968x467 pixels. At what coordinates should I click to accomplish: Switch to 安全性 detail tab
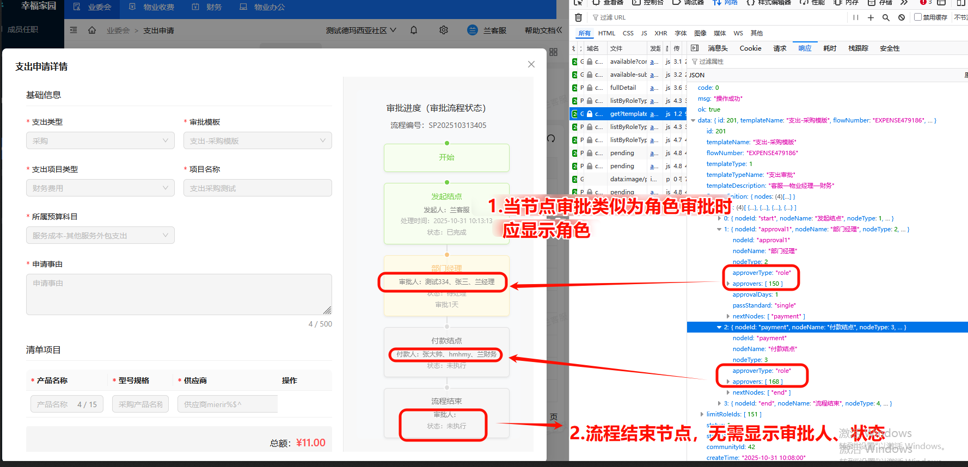tap(890, 48)
